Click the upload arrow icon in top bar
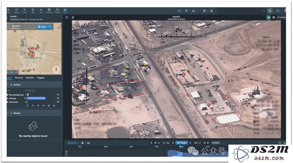Screen dimensions: 293x163 [x=186, y=11]
